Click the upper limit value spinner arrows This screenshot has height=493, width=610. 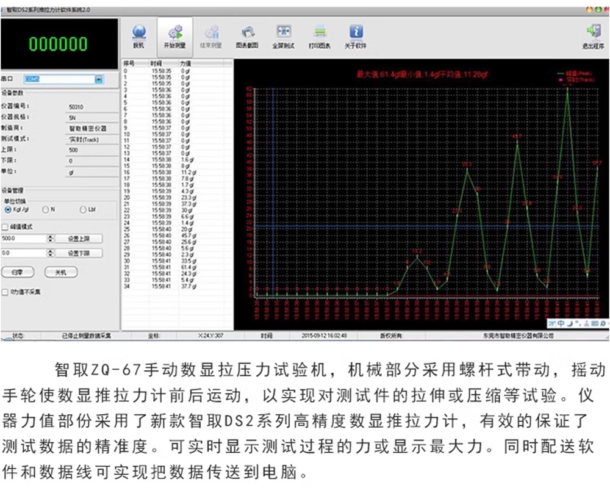click(50, 239)
